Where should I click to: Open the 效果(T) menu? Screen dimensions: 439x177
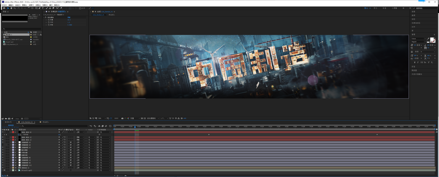coord(31,5)
